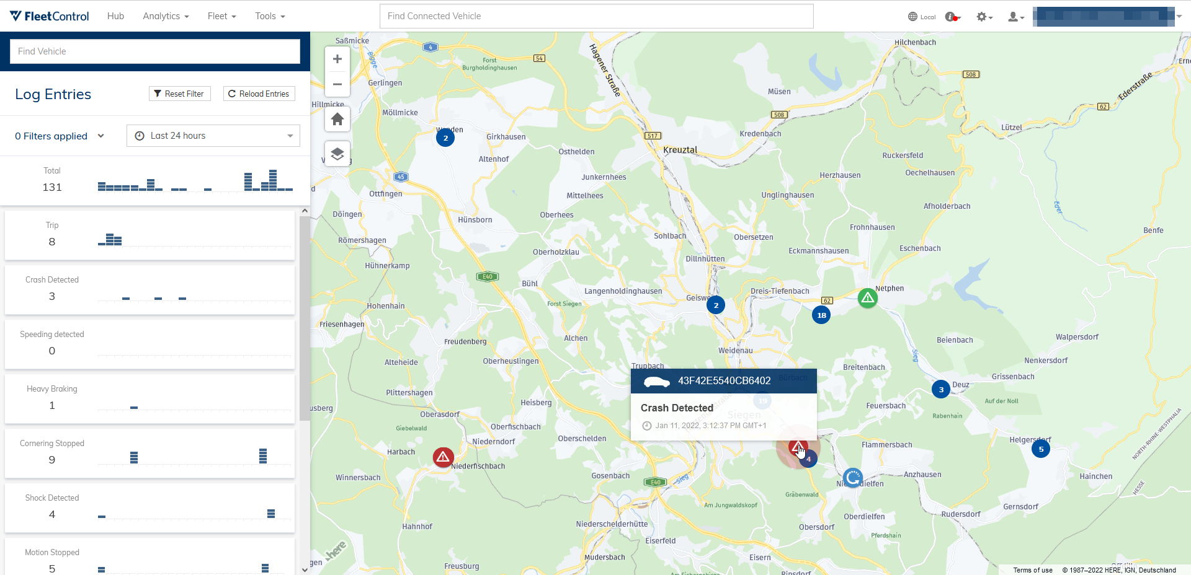Select the Speeding detected entry card

point(149,344)
